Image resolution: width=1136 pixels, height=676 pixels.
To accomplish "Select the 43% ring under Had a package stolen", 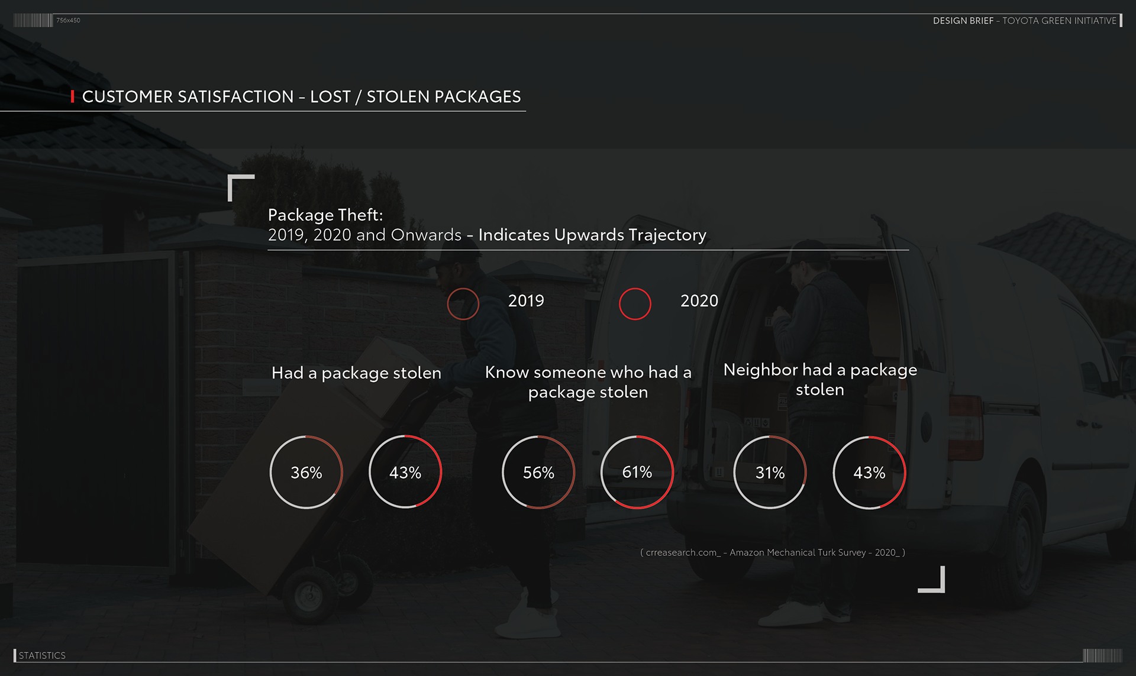I will tap(405, 472).
